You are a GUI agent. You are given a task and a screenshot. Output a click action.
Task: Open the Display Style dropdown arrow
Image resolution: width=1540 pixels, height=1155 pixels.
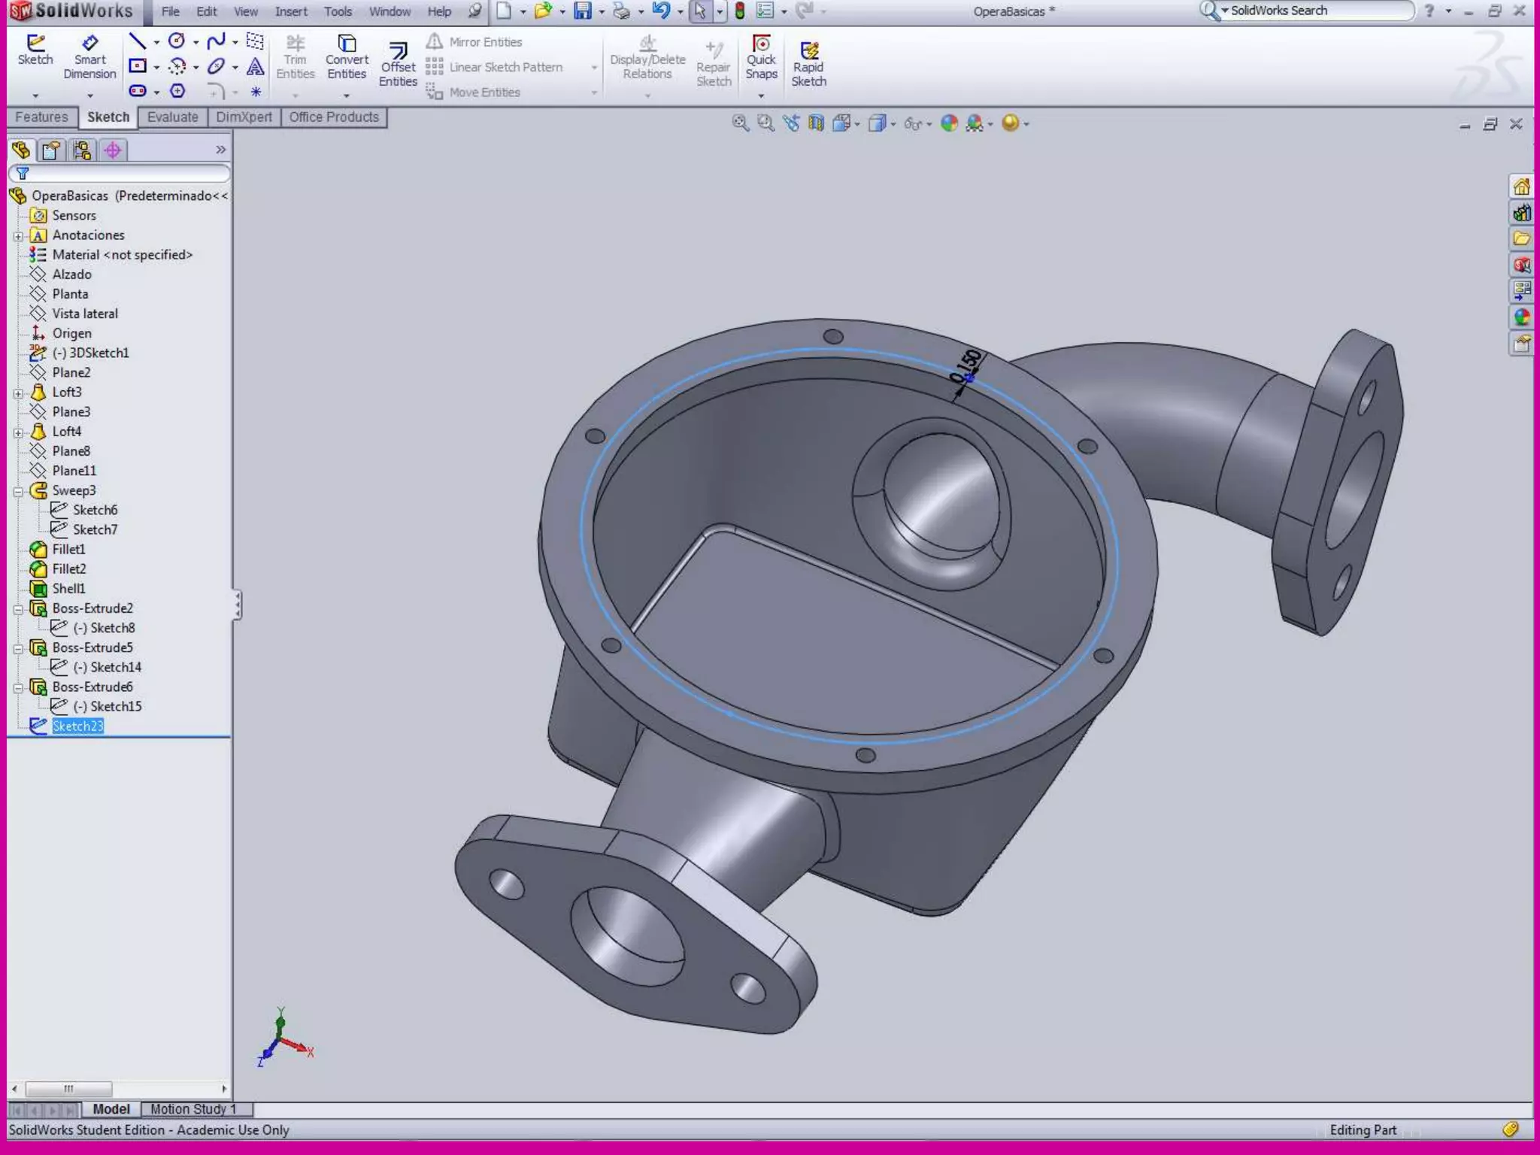tap(893, 124)
